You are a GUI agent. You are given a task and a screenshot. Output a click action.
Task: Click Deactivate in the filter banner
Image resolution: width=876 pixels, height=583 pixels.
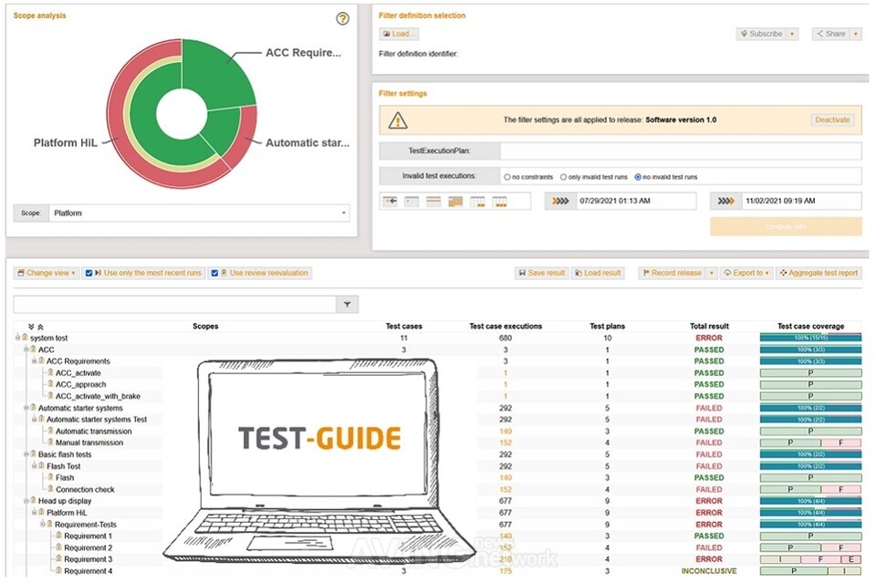pyautogui.click(x=832, y=120)
